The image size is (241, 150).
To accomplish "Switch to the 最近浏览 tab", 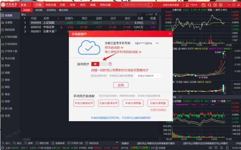I will click(63, 10).
